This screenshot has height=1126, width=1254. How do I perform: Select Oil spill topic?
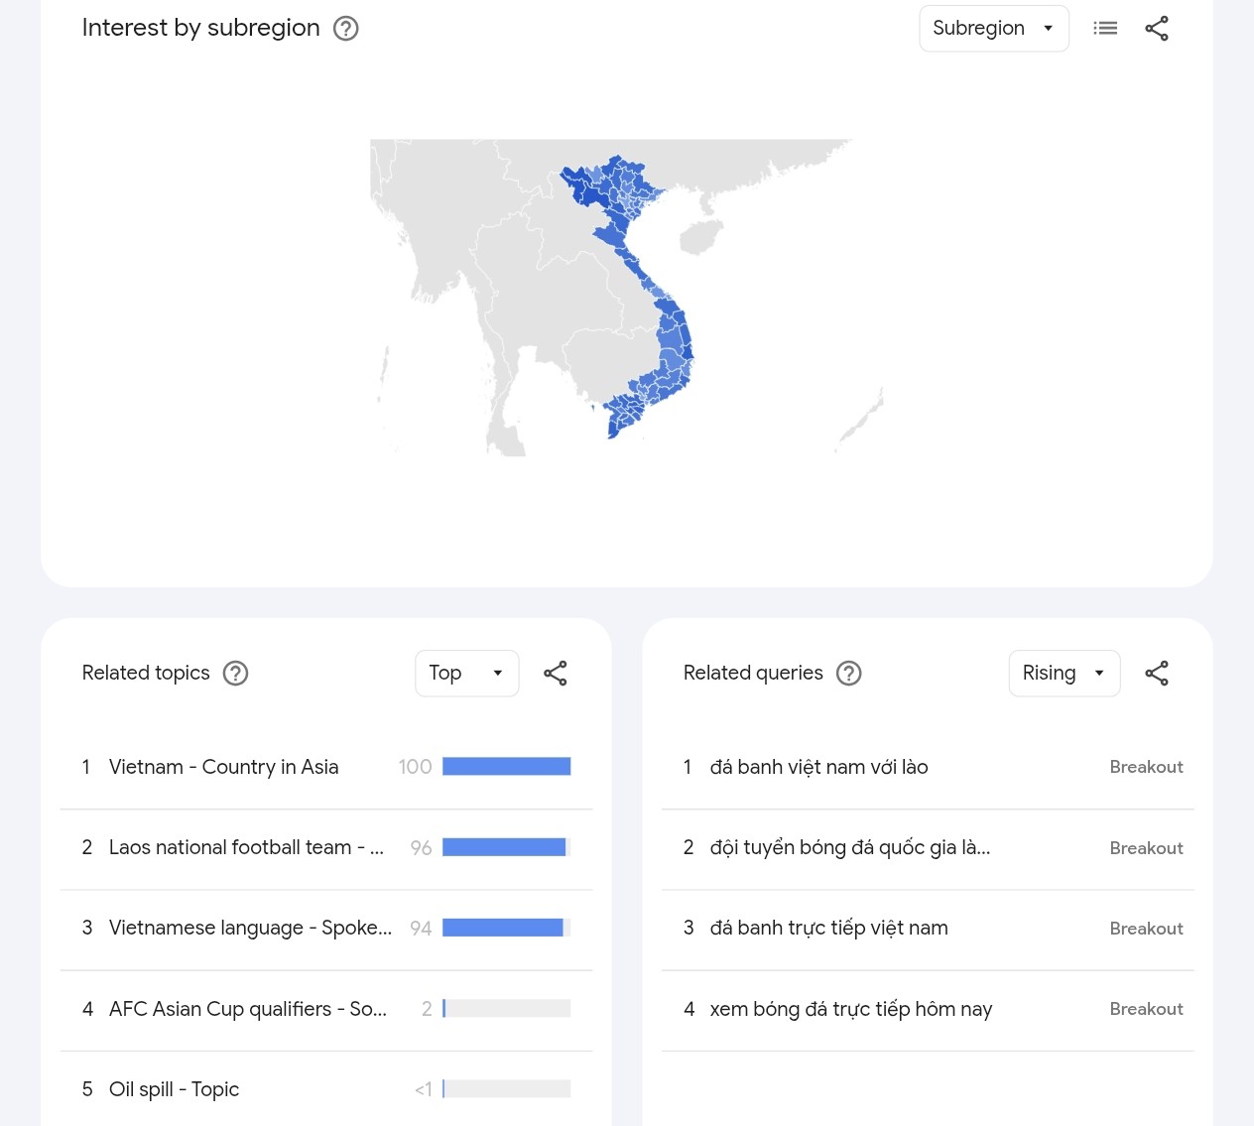[175, 1089]
